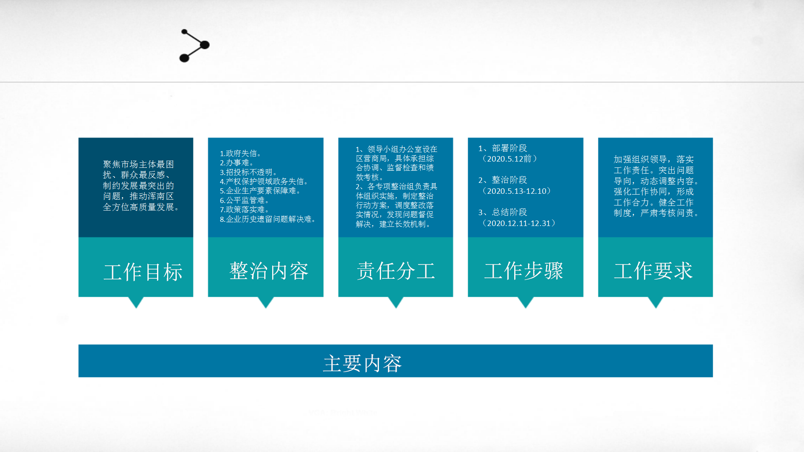Click the line 7.政策落实难。

(x=245, y=210)
